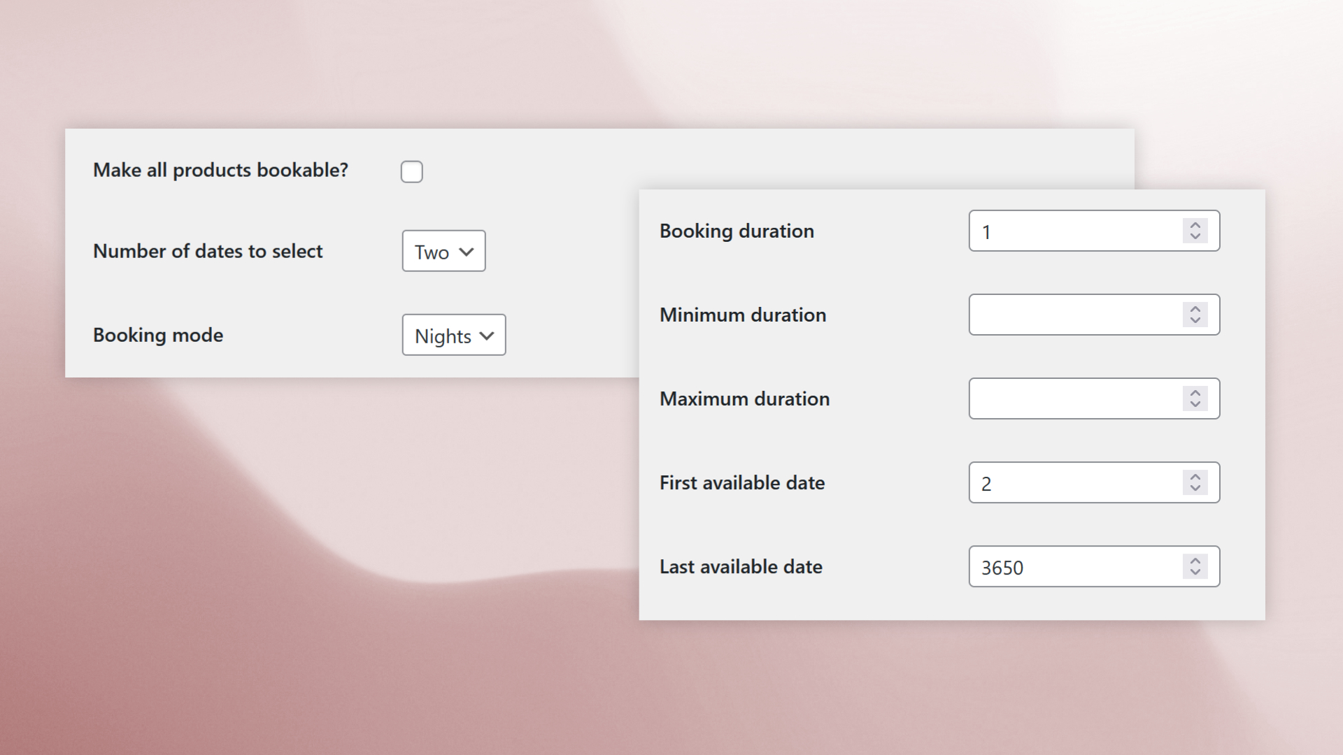The width and height of the screenshot is (1343, 755).
Task: Click the "Make all products bookable?" label
Action: pyautogui.click(x=220, y=170)
